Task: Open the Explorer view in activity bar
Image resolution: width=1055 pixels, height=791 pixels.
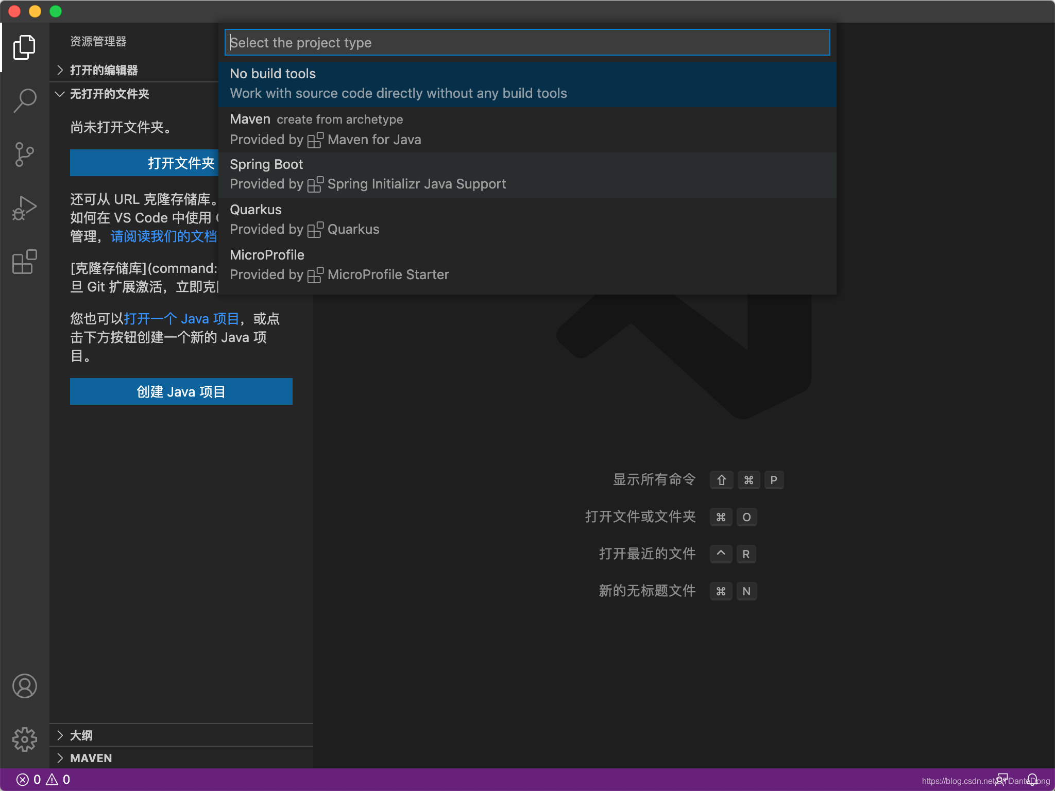Action: point(24,47)
